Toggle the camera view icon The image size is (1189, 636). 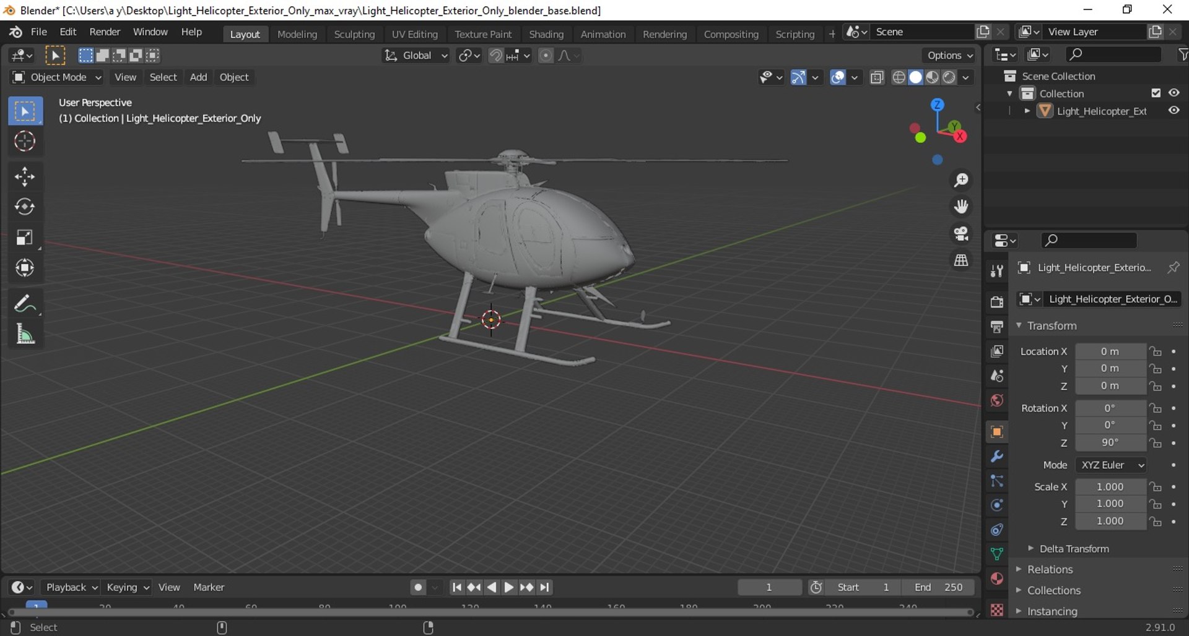961,233
